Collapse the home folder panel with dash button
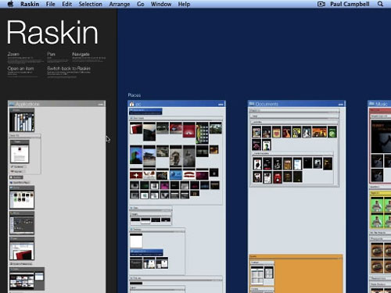The width and height of the screenshot is (391, 293). [x=221, y=104]
